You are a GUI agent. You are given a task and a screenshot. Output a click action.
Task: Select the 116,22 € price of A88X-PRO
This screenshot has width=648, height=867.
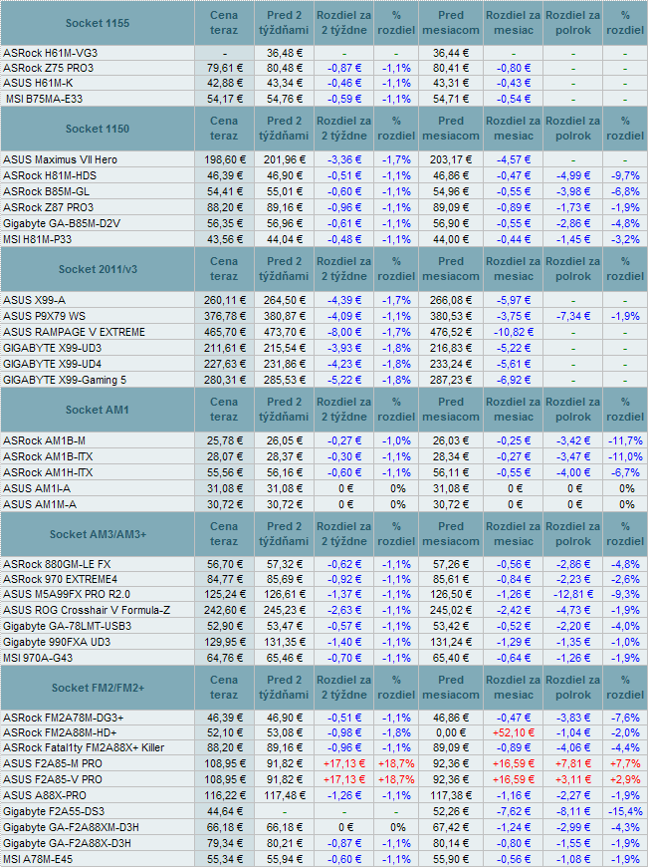click(224, 796)
